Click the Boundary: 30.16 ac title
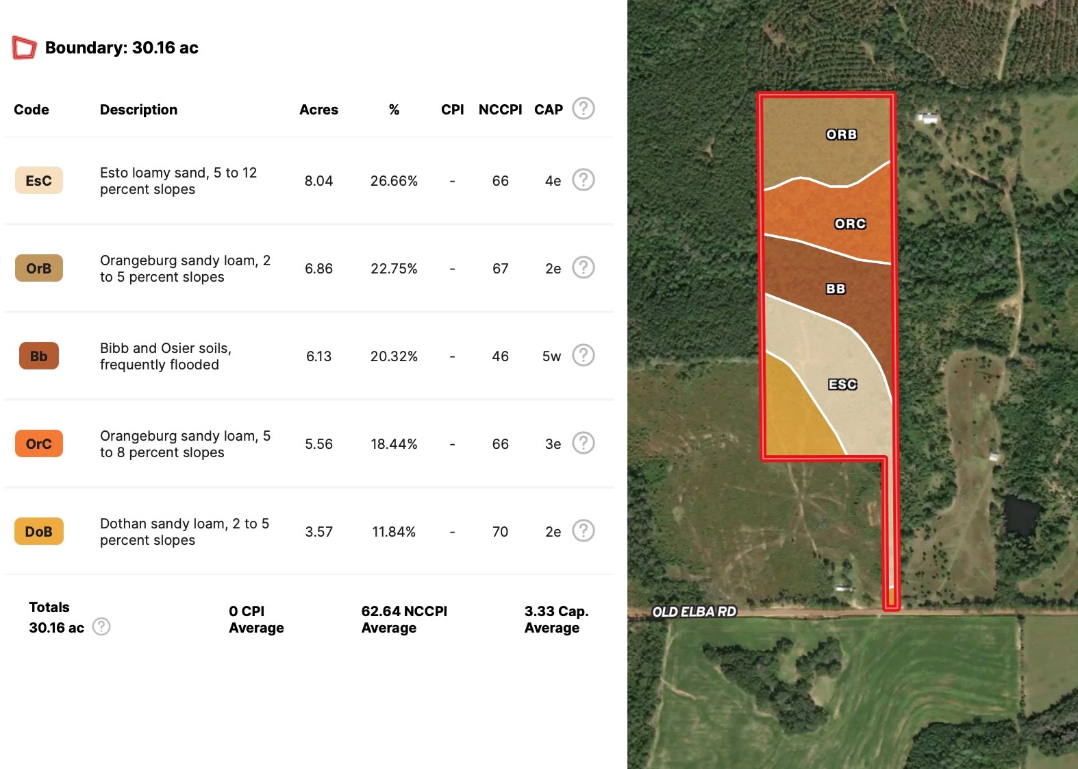The width and height of the screenshot is (1078, 769). pos(122,47)
